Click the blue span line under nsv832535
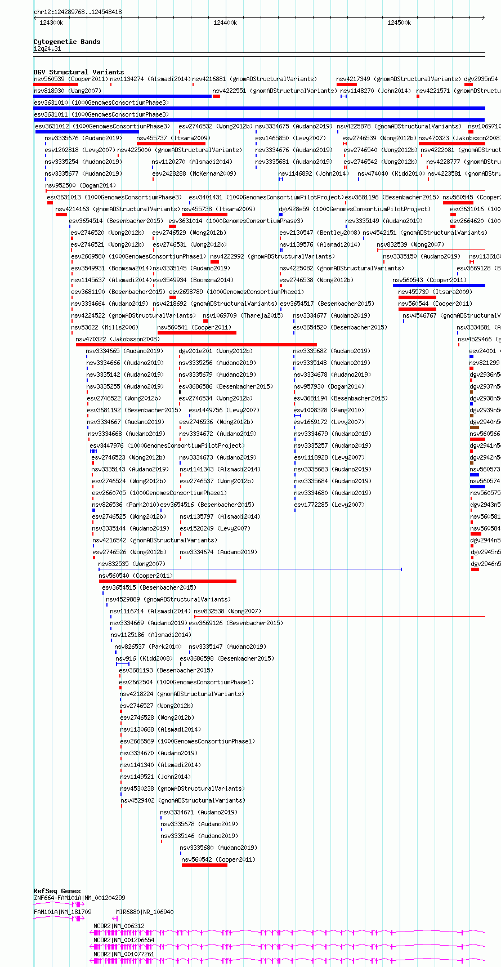The height and width of the screenshot is (967, 501). click(250, 569)
